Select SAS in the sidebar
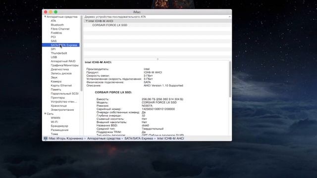The width and height of the screenshot is (317, 178). (x=53, y=41)
